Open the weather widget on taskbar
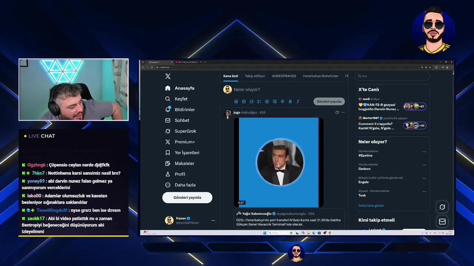Image resolution: width=474 pixels, height=266 pixels. [148, 233]
